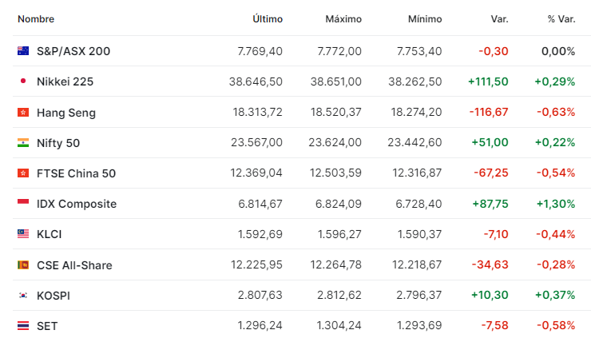
Task: Click the Hong Kong flag beside Hang Seng
Action: pyautogui.click(x=23, y=113)
